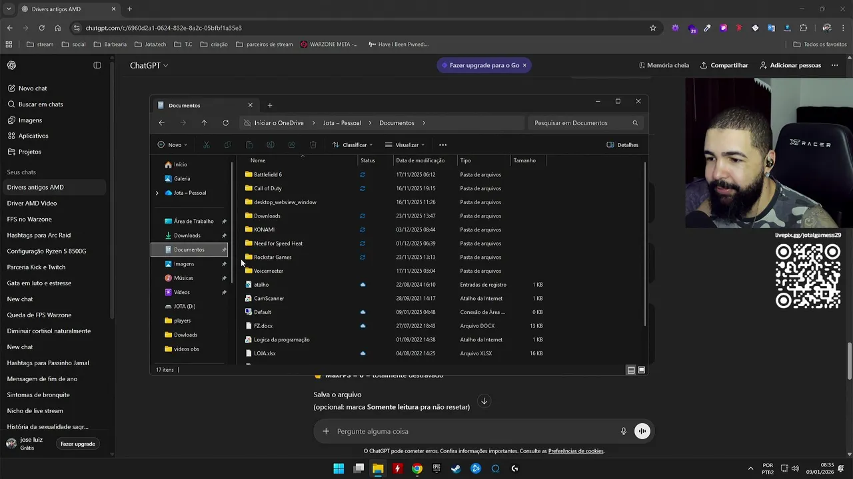
Task: Open a new Explorer tab
Action: click(270, 105)
